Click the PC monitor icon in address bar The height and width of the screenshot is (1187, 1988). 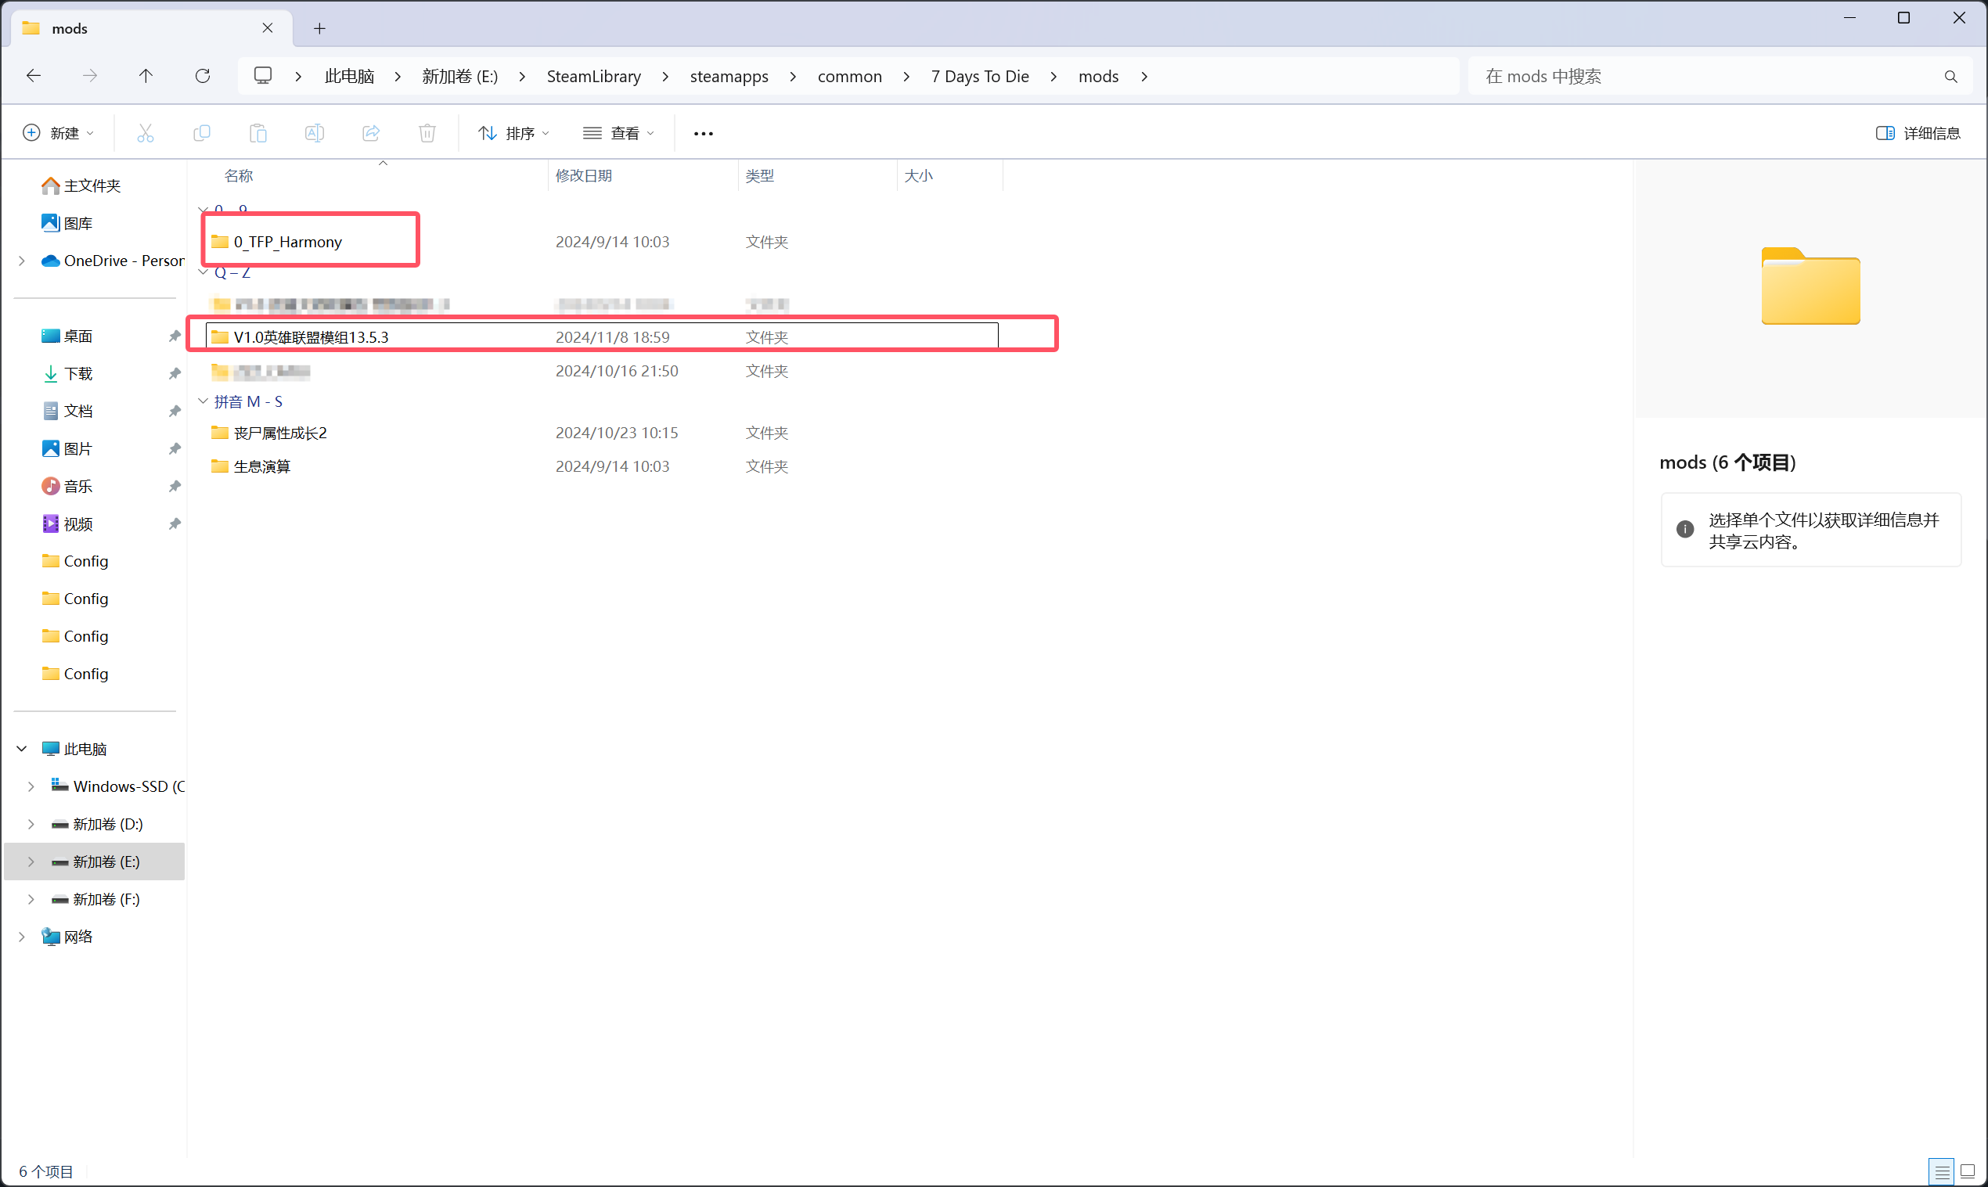click(x=262, y=76)
